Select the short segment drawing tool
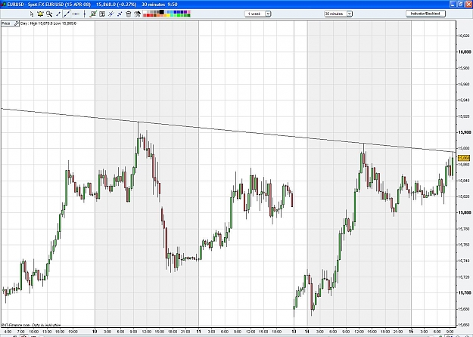The image size is (473, 337). pos(58,14)
